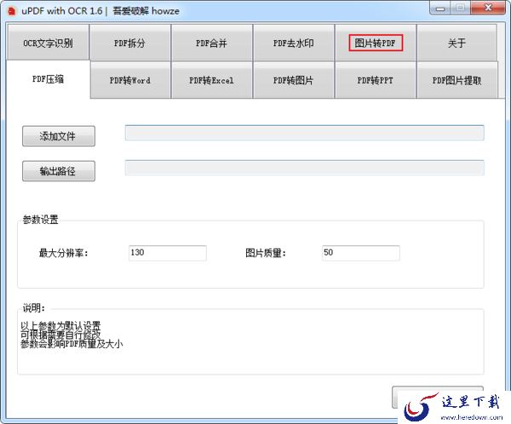Switch to the PDF转Word tab

pos(130,80)
